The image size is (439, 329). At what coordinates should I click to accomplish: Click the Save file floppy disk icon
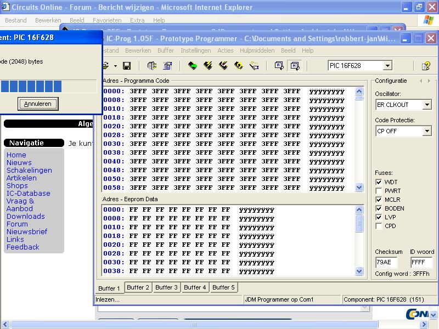tap(127, 66)
